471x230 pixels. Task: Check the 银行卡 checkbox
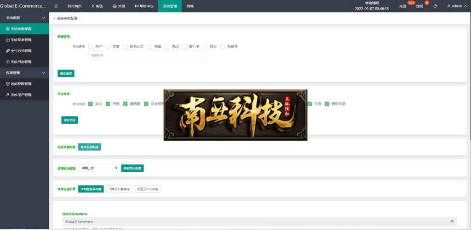184,46
